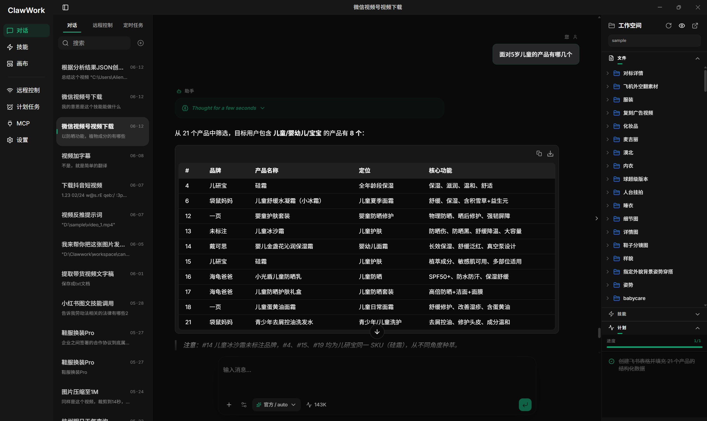Image resolution: width=707 pixels, height=421 pixels.
Task: Click table cell 青少年去屑控油洗发水
Action: pyautogui.click(x=284, y=322)
